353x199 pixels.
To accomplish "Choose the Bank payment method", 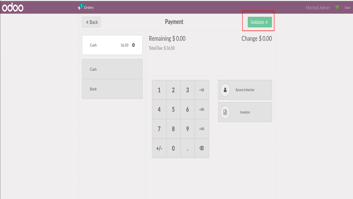I will [x=112, y=89].
